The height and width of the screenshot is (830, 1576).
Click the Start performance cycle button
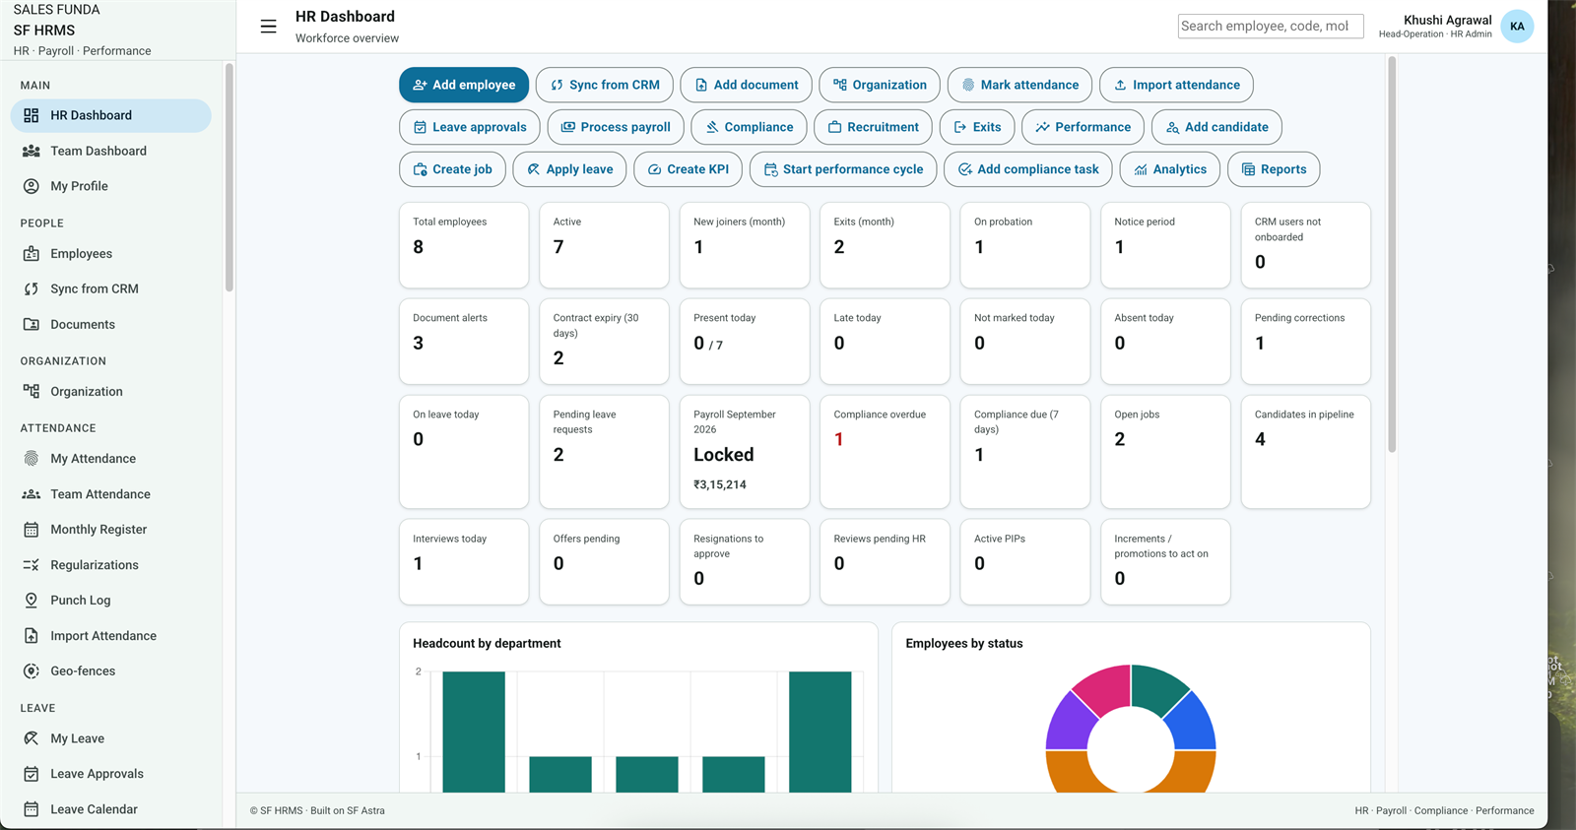(x=843, y=169)
